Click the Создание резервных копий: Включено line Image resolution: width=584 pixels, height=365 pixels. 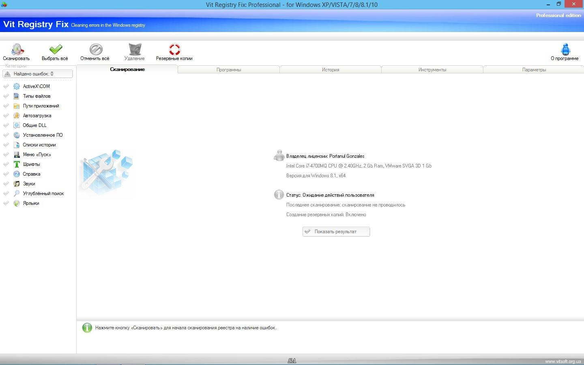click(x=326, y=215)
